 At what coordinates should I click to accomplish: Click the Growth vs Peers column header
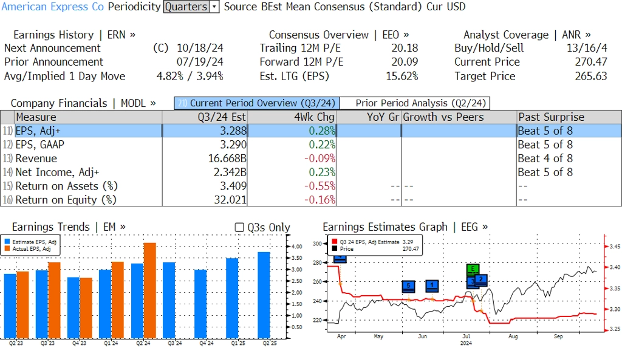click(459, 117)
